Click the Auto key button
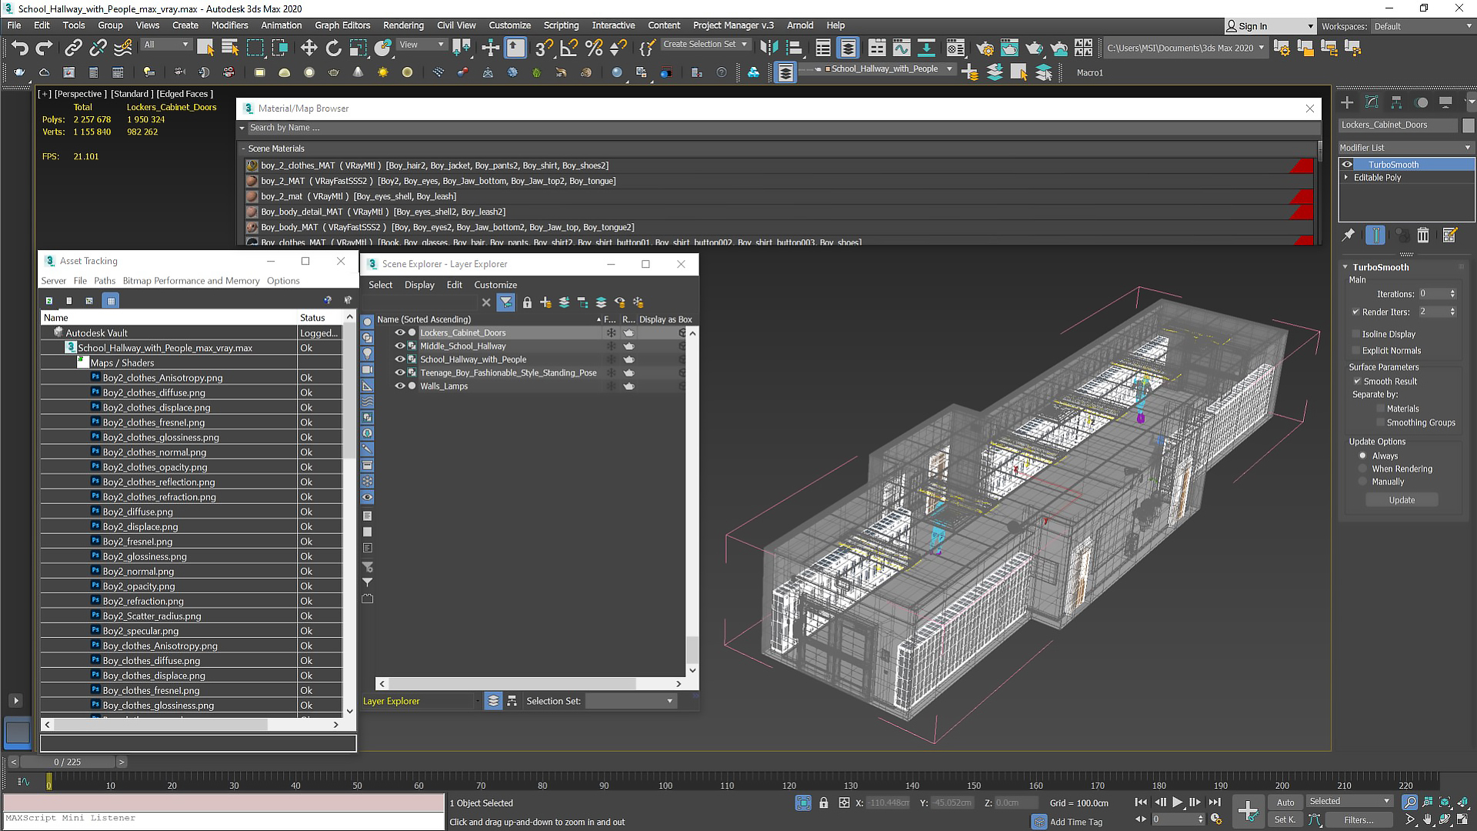 [x=1285, y=803]
